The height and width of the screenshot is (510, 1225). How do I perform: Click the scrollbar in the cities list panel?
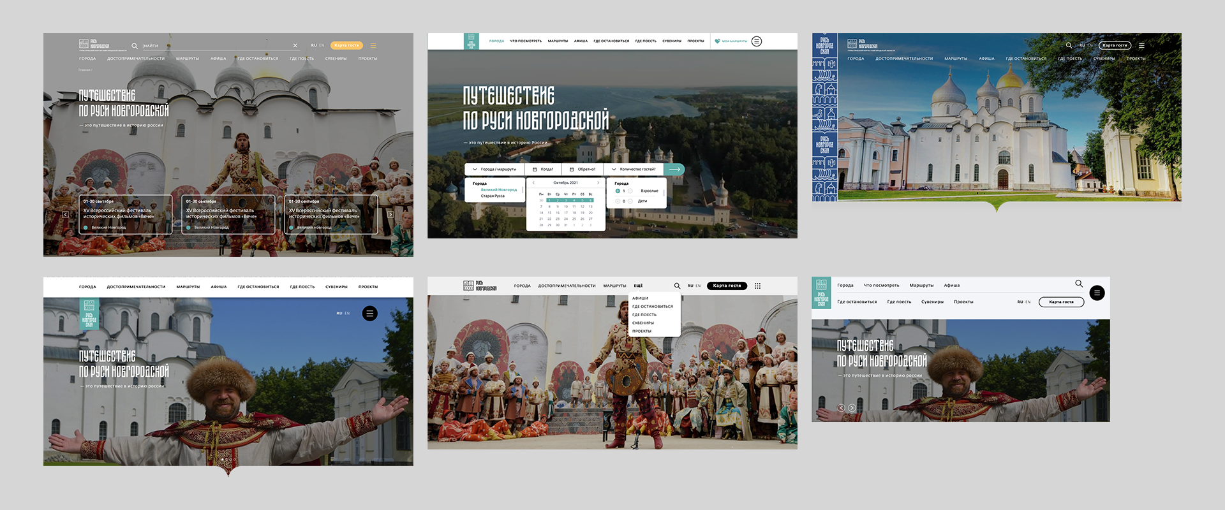click(x=523, y=190)
